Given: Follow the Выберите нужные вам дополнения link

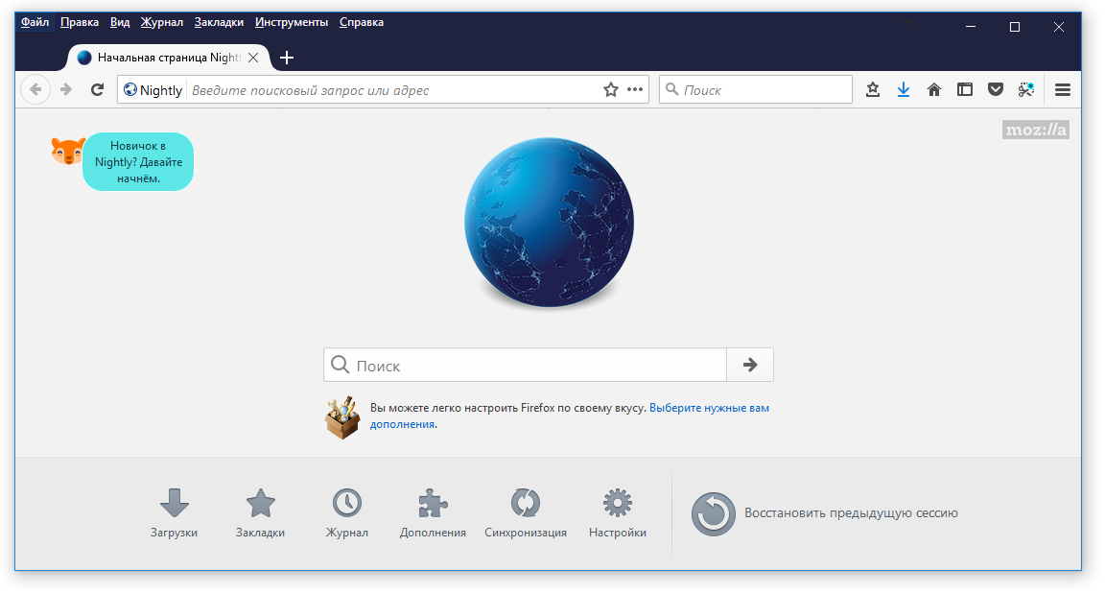Looking at the screenshot, I should tap(709, 408).
